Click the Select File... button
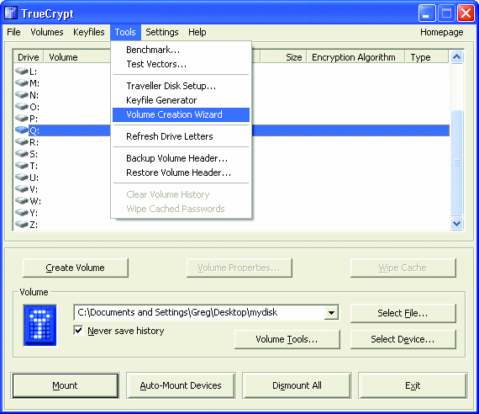The image size is (479, 414). tap(403, 313)
